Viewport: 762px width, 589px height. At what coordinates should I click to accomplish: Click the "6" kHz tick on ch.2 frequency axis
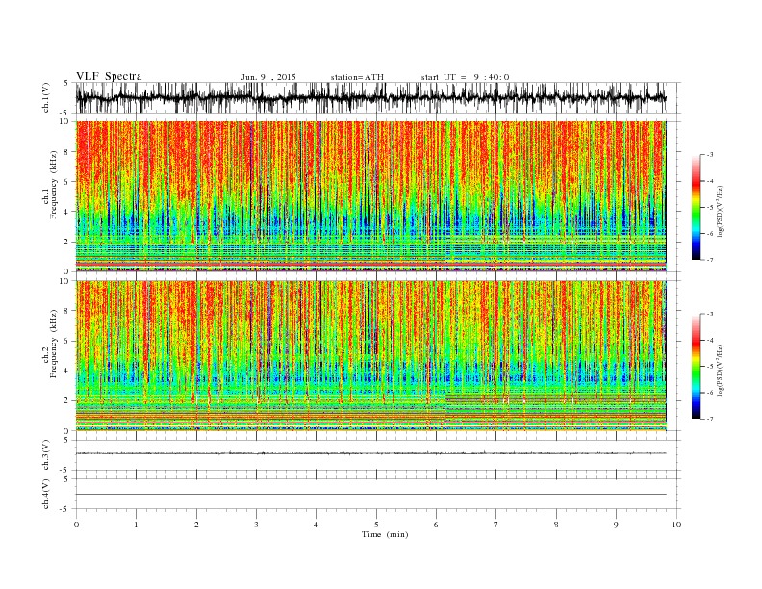(67, 341)
